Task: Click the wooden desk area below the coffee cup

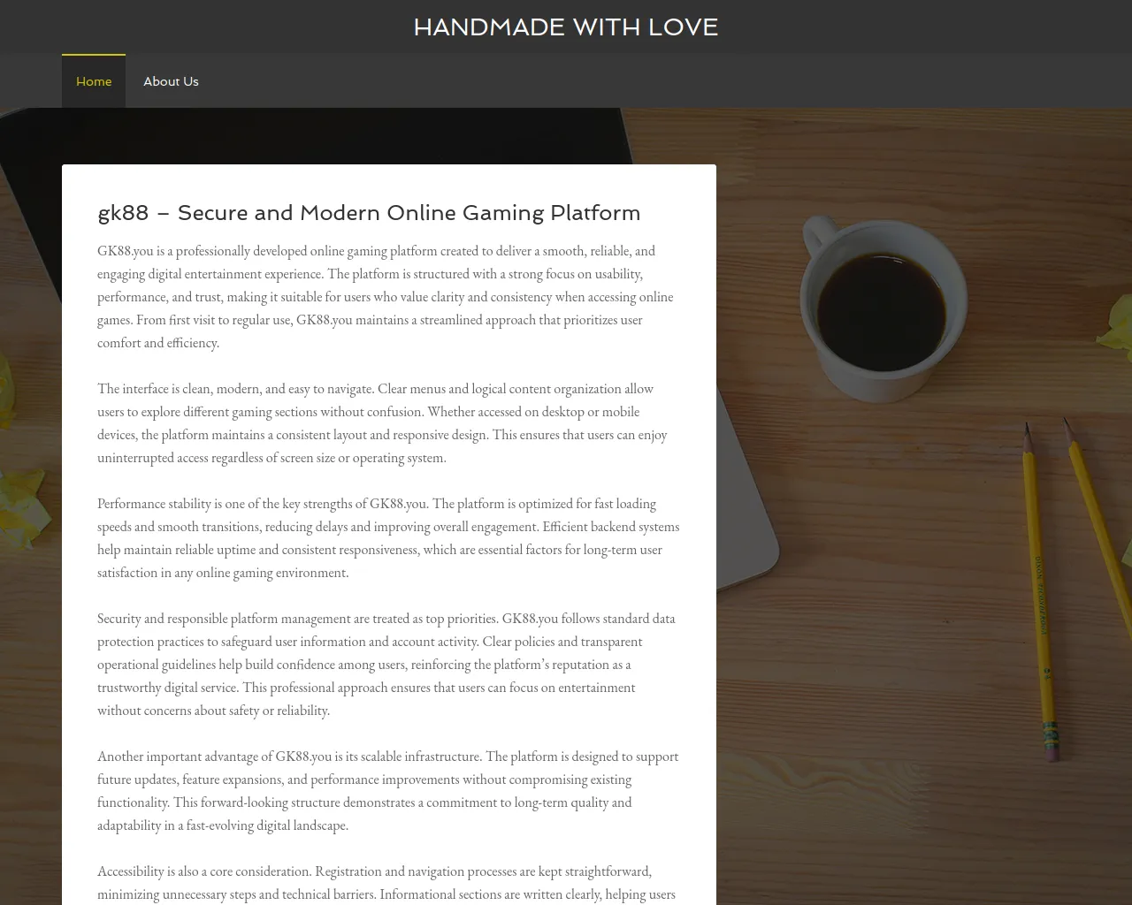Action: coord(884,619)
